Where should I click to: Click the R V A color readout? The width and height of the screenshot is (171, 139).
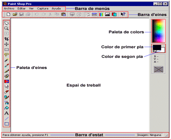tap(156, 59)
